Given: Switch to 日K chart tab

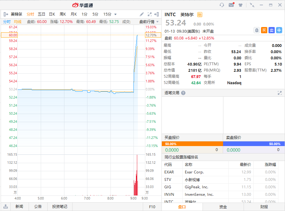Looking at the screenshot, I should [x=52, y=14].
